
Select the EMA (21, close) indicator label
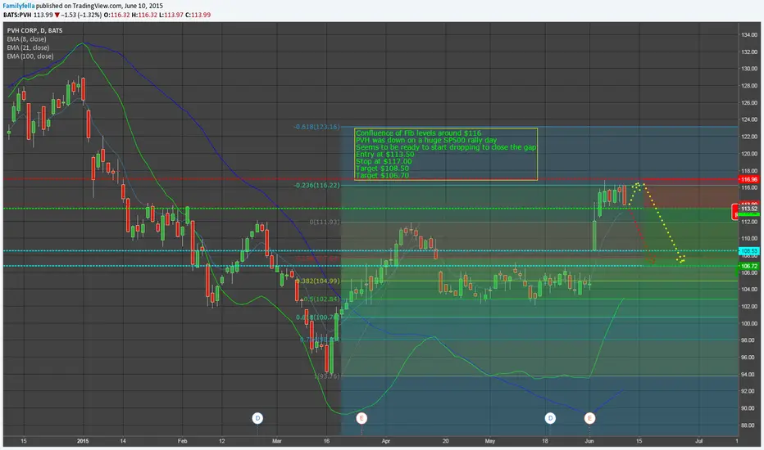28,47
